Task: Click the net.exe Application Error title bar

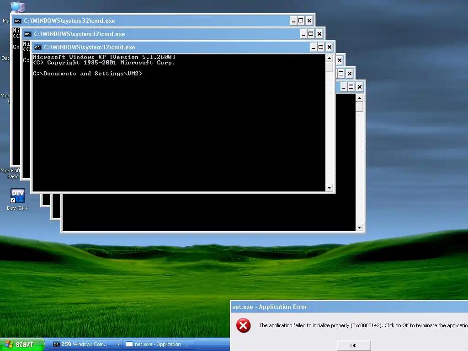Action: point(349,307)
